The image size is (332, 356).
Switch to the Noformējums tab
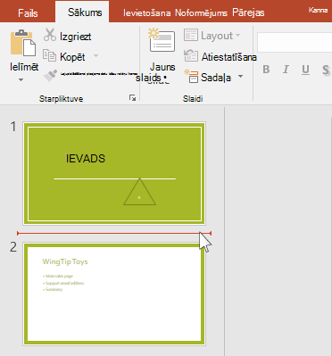point(201,12)
